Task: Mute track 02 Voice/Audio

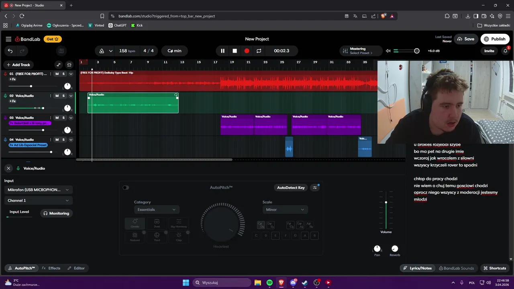Action: pos(57,96)
